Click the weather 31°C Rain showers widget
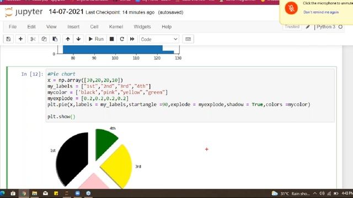 [x=291, y=194]
